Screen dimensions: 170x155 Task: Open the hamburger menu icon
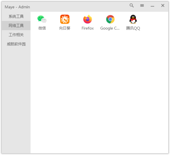coord(142,6)
